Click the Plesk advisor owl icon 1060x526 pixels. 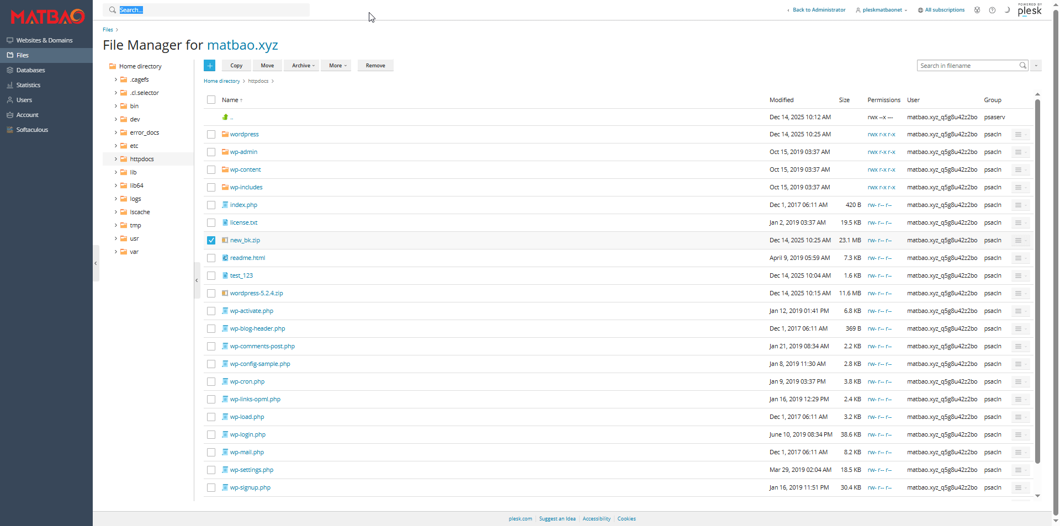coord(977,10)
